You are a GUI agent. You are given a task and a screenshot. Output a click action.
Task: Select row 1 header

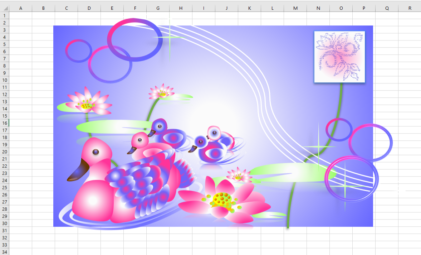click(5, 16)
